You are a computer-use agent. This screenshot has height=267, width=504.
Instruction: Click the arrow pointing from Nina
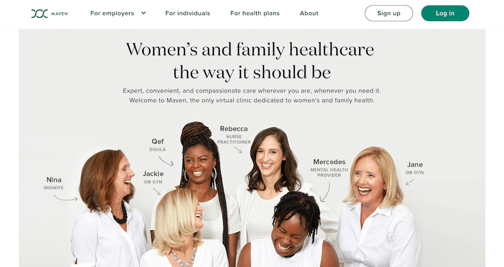[x=66, y=199]
